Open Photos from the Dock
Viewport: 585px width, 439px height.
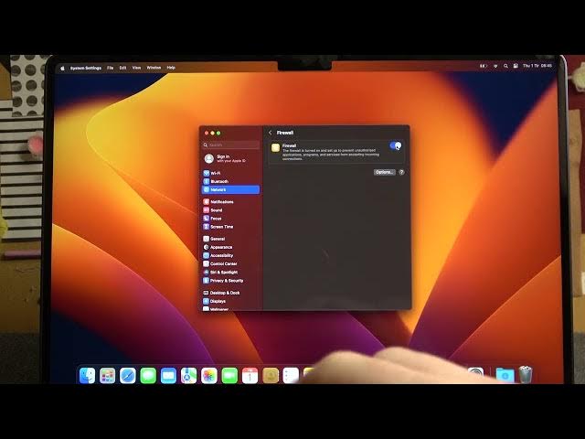point(209,375)
